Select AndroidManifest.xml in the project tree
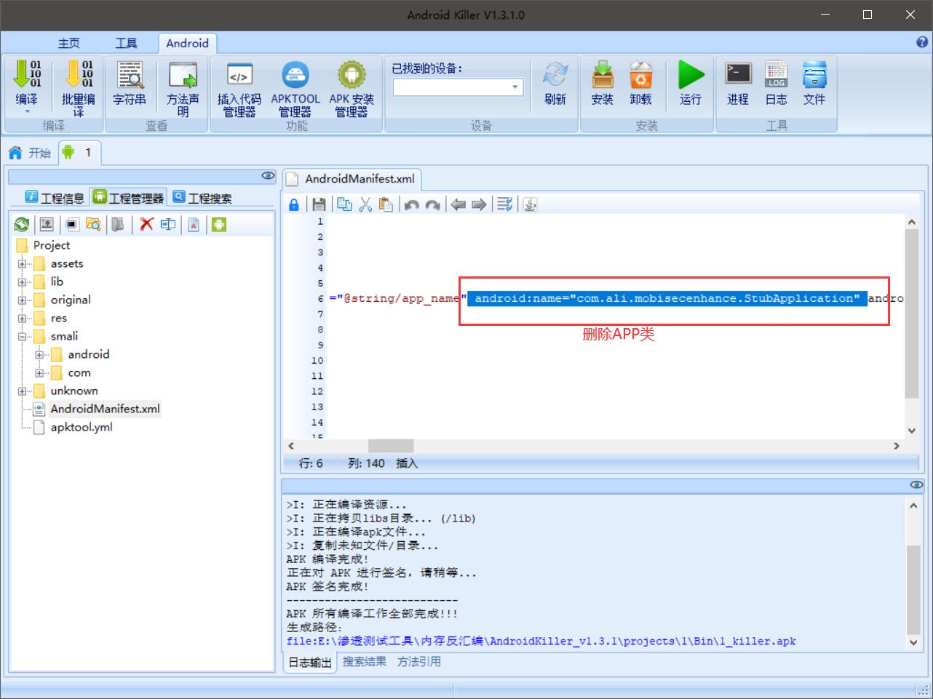This screenshot has width=933, height=699. pyautogui.click(x=105, y=409)
